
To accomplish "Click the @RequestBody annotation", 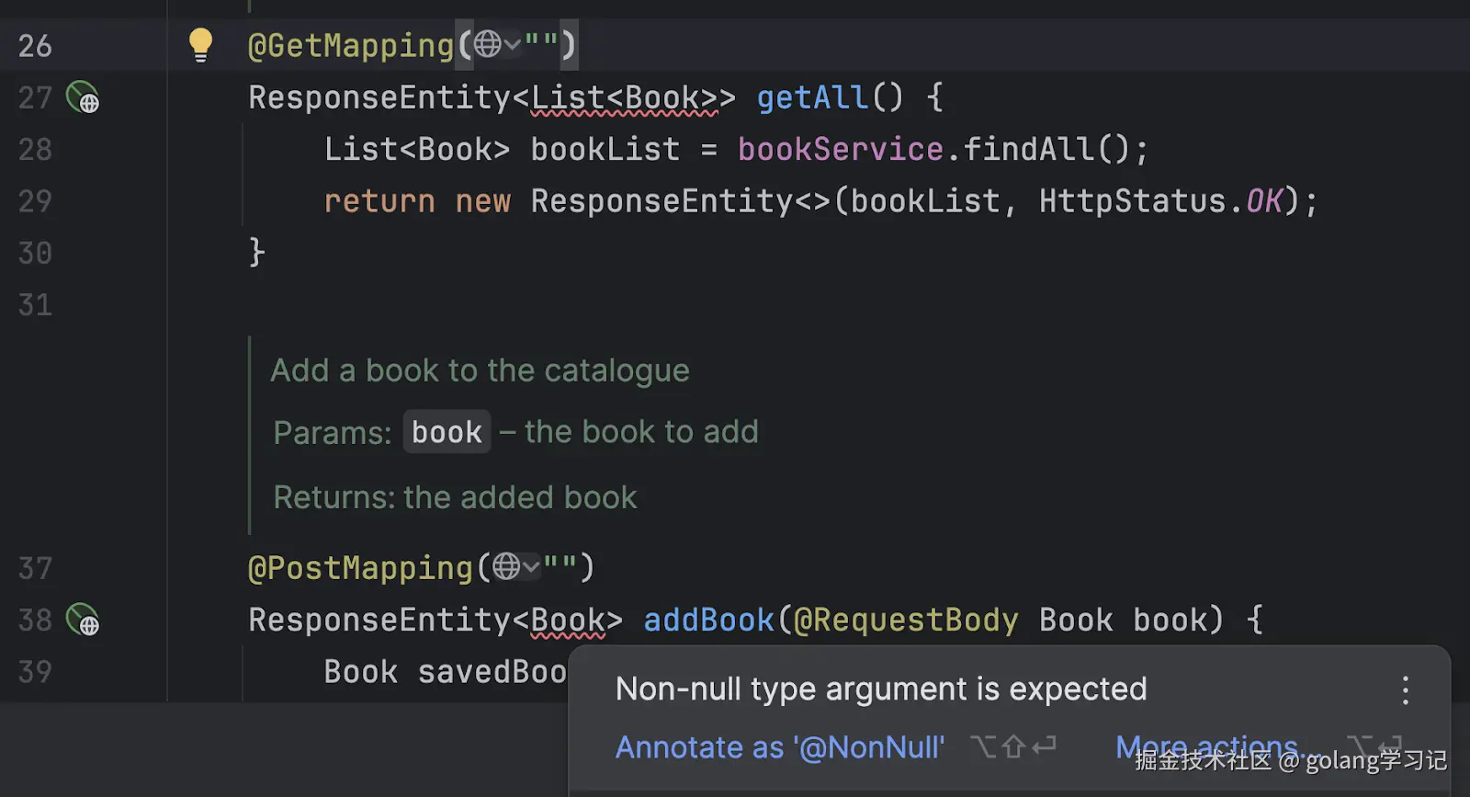I will [x=906, y=621].
